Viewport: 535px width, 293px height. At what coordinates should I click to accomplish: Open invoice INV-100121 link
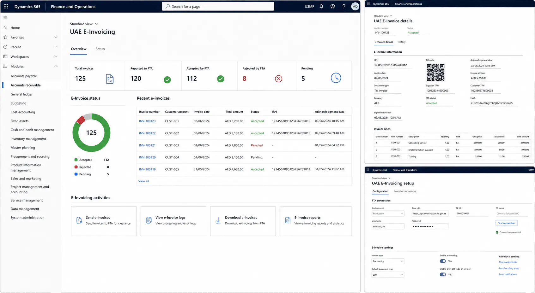147,145
